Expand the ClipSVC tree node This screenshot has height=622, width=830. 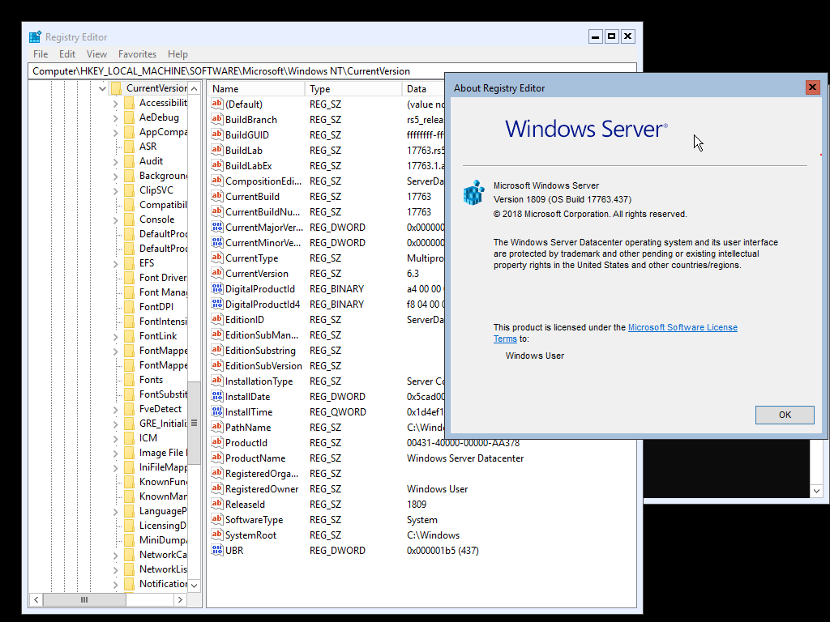[x=115, y=190]
